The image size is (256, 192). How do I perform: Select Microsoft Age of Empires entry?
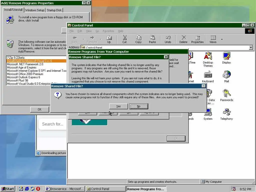[36, 67]
